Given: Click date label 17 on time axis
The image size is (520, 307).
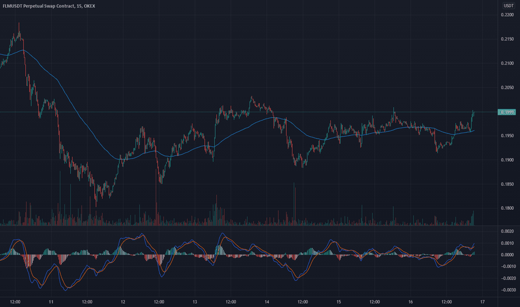Looking at the screenshot, I should (x=483, y=302).
